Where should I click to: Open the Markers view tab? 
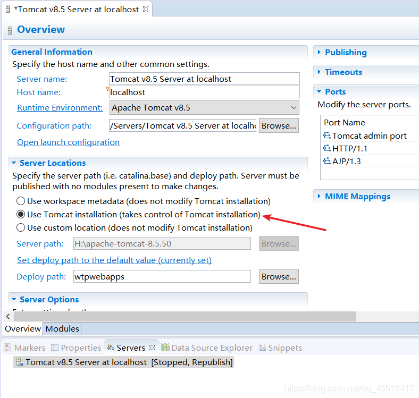pos(24,348)
